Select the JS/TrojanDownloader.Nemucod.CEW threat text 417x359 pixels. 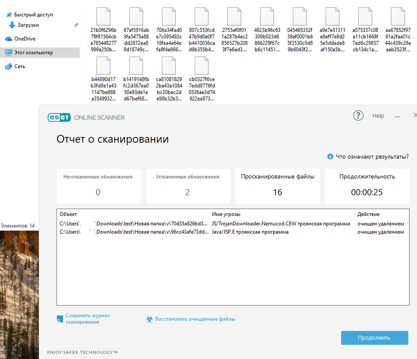[x=281, y=223]
